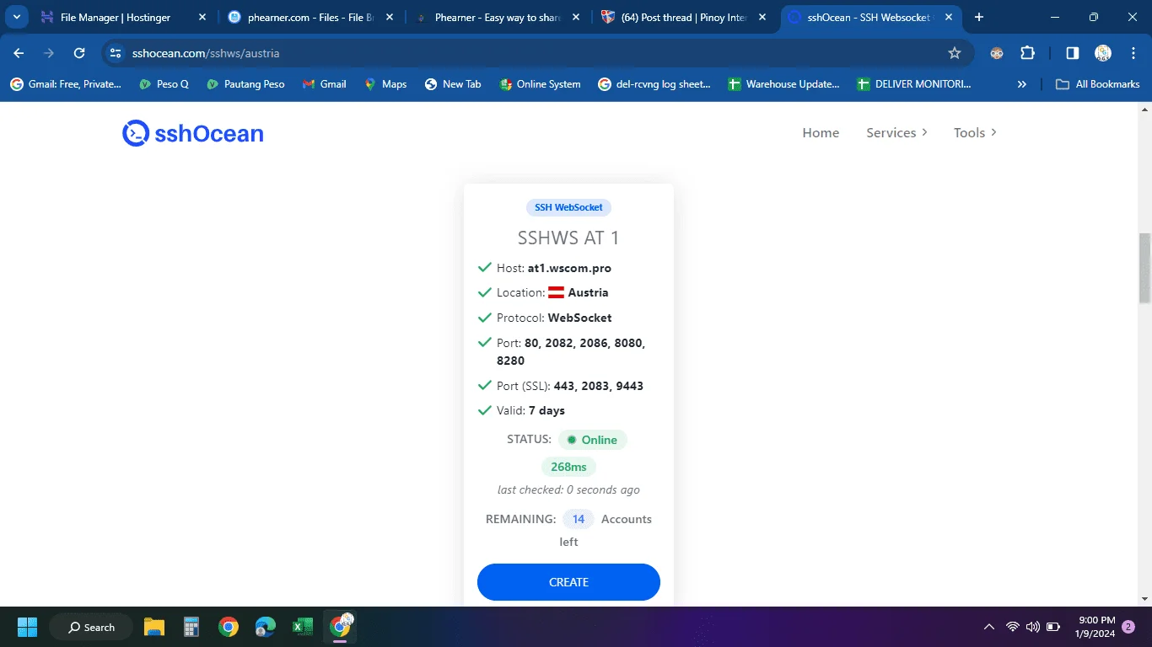
Task: Reload the page with the refresh icon
Action: click(79, 53)
